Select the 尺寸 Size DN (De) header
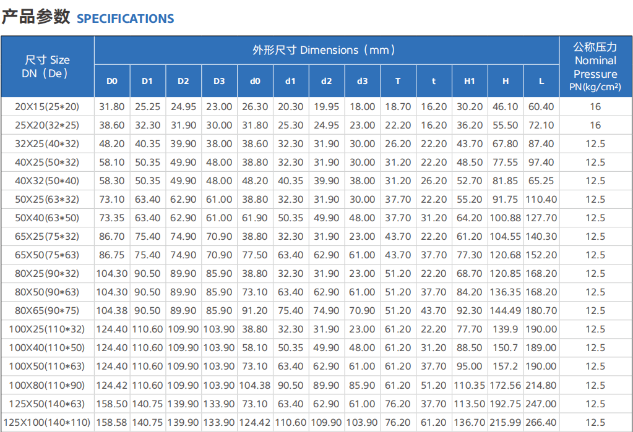The height and width of the screenshot is (432, 633). tap(47, 67)
